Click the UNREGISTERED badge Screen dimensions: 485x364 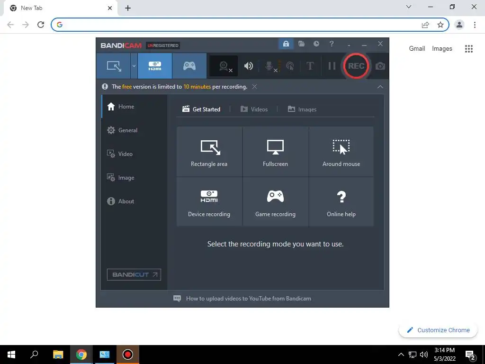point(163,45)
